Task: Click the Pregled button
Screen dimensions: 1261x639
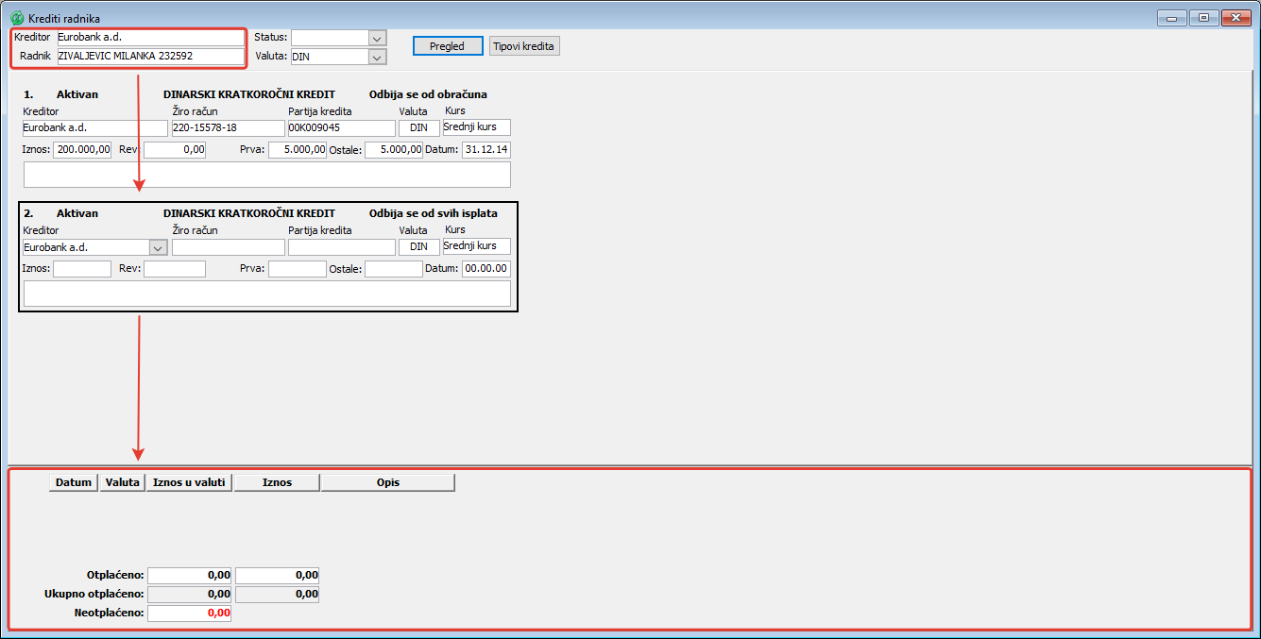Action: point(448,46)
